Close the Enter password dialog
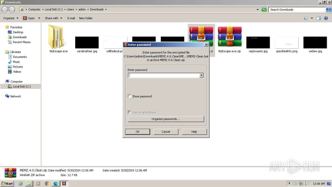This screenshot has height=187, width=332. pyautogui.click(x=206, y=45)
